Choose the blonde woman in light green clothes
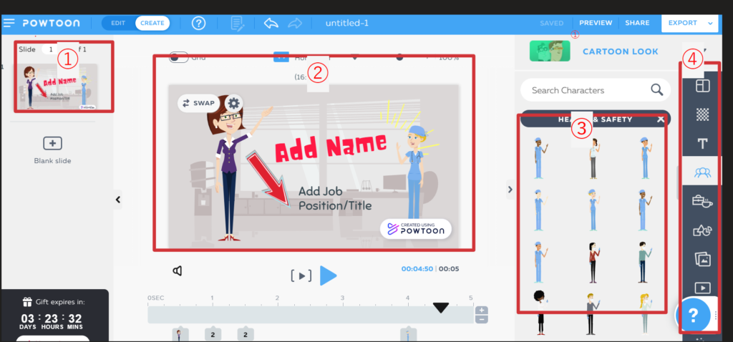The image size is (733, 342). click(x=644, y=314)
